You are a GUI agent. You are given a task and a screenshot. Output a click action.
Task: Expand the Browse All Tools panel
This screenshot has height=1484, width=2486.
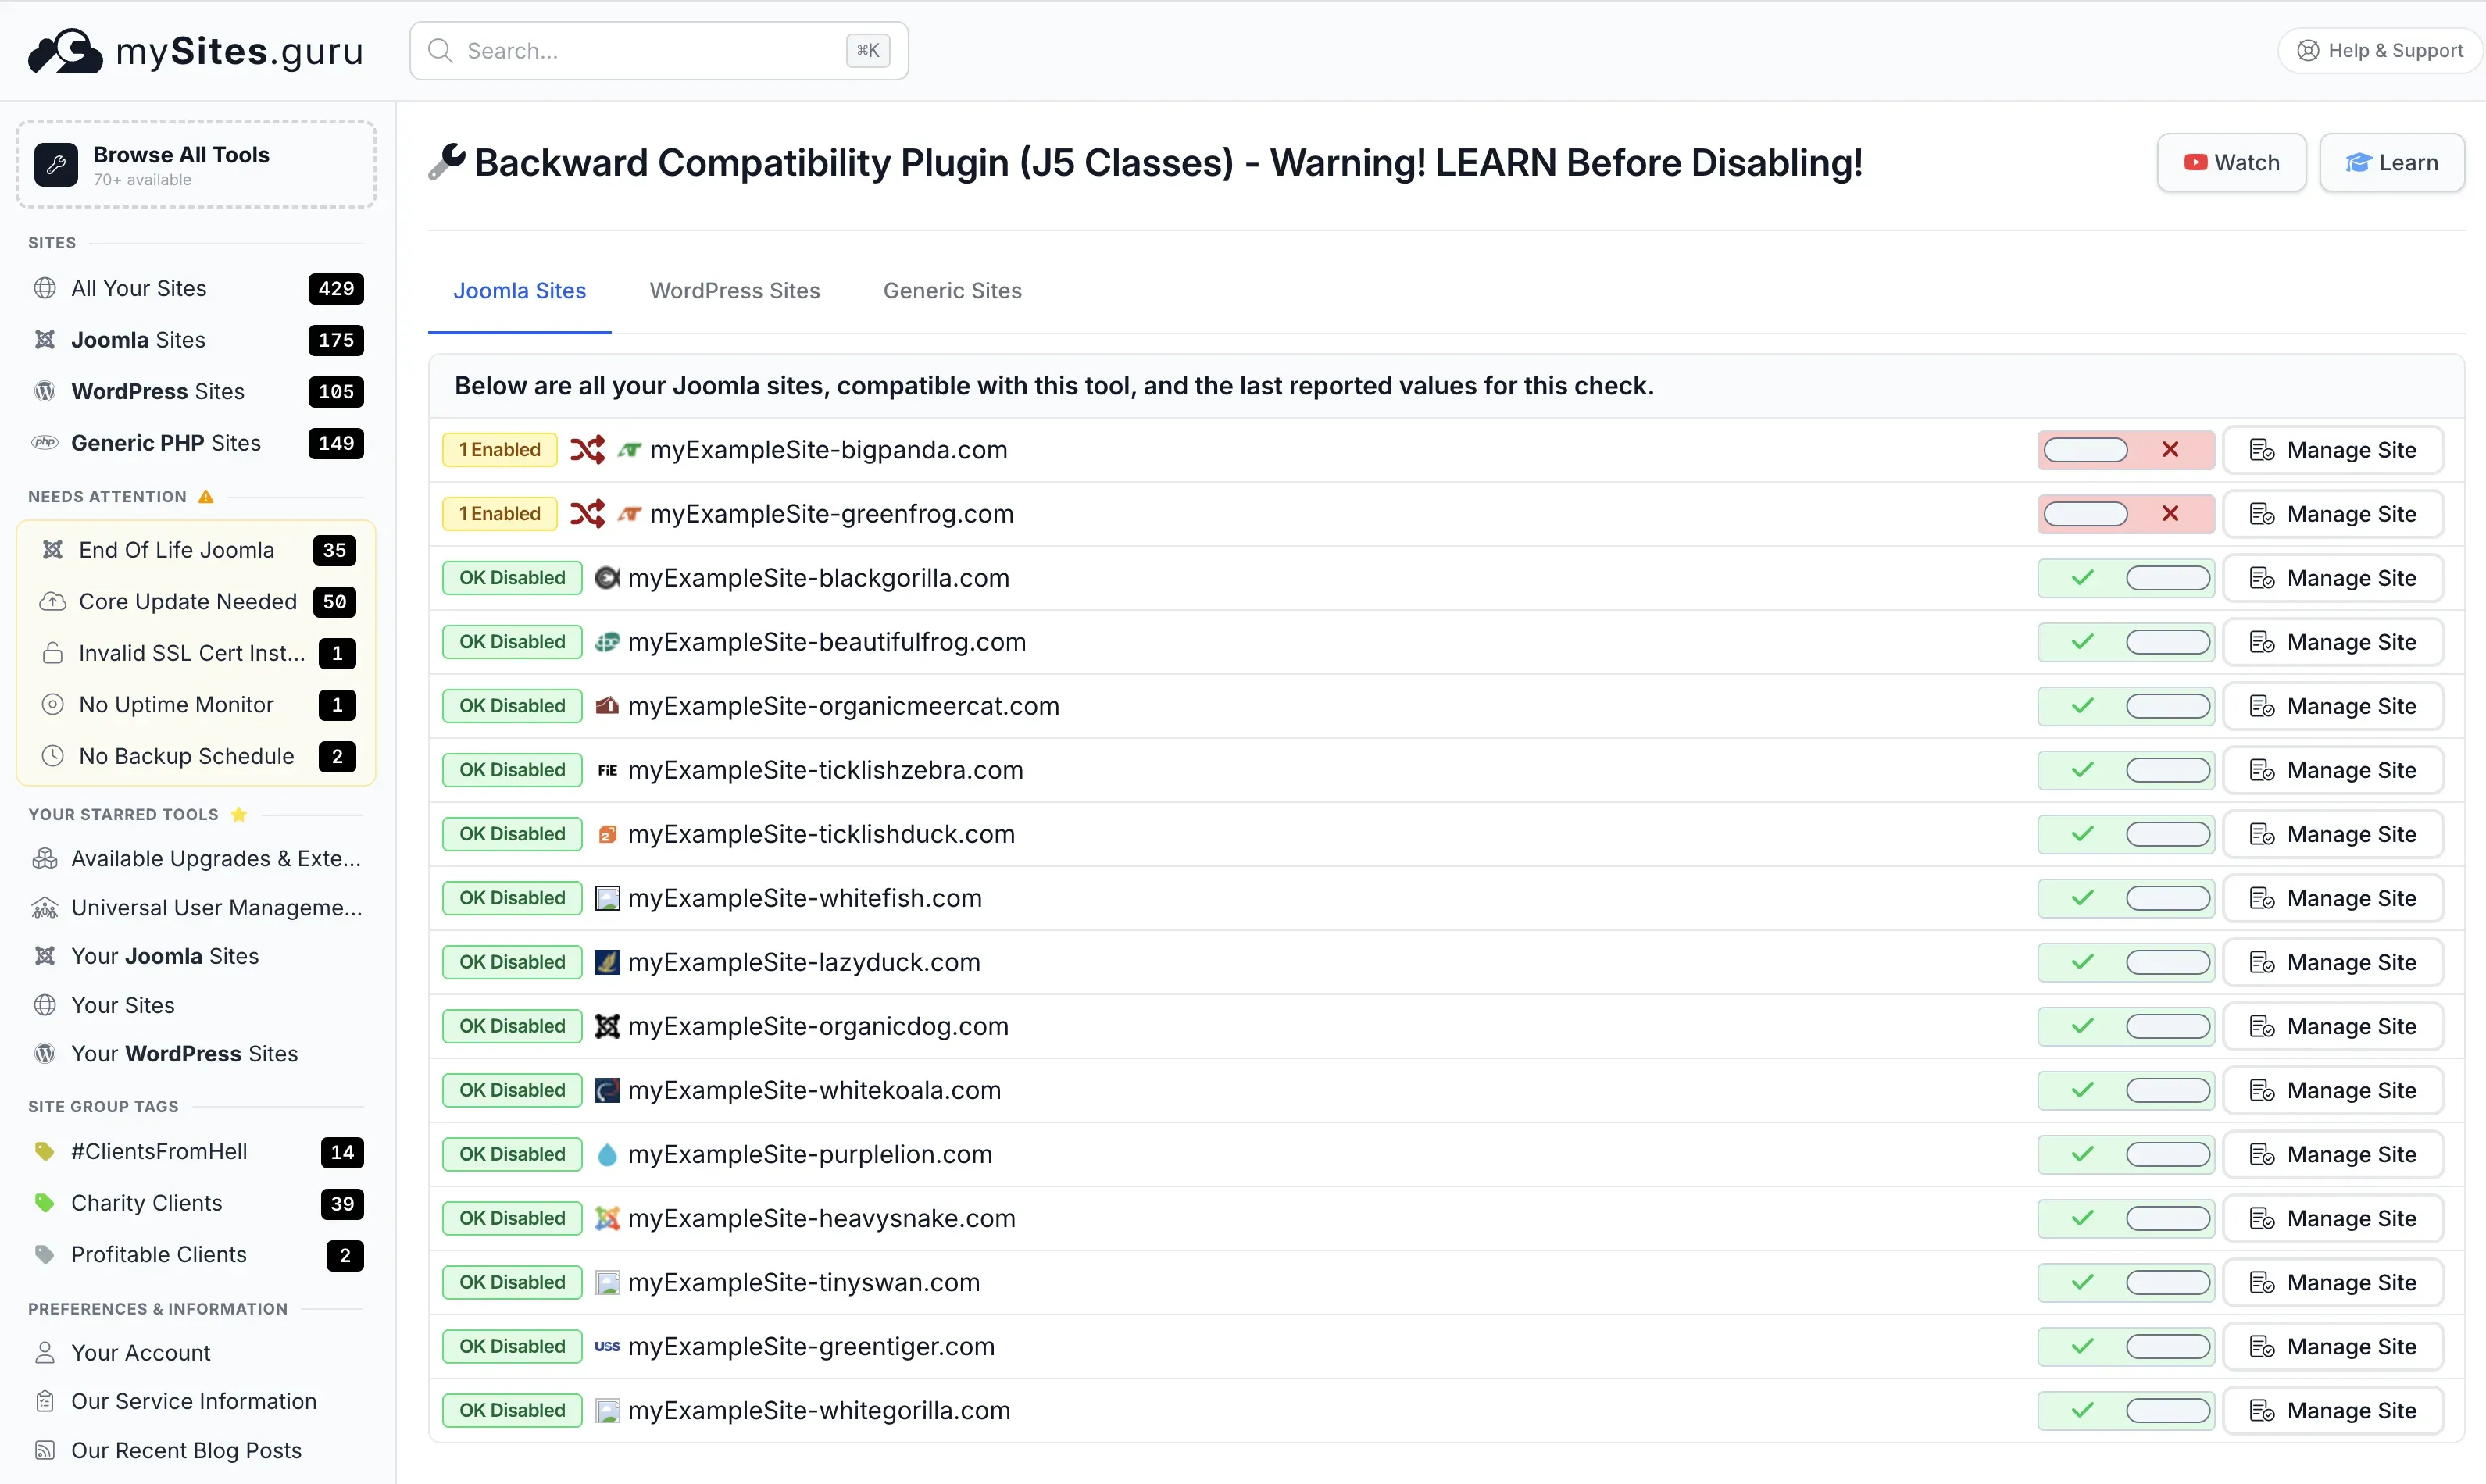pos(195,164)
